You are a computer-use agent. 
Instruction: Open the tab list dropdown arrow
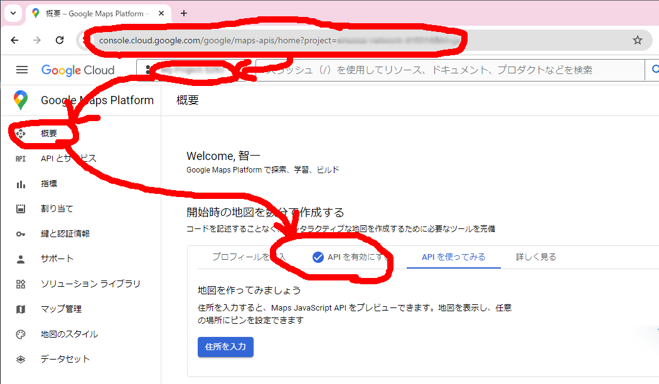click(13, 13)
